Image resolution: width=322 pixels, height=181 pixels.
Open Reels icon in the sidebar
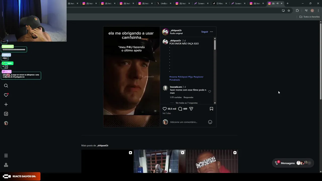point(6,67)
